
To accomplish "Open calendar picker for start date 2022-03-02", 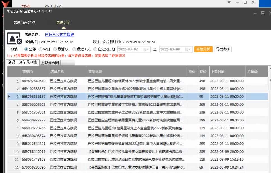I will [x=146, y=49].
